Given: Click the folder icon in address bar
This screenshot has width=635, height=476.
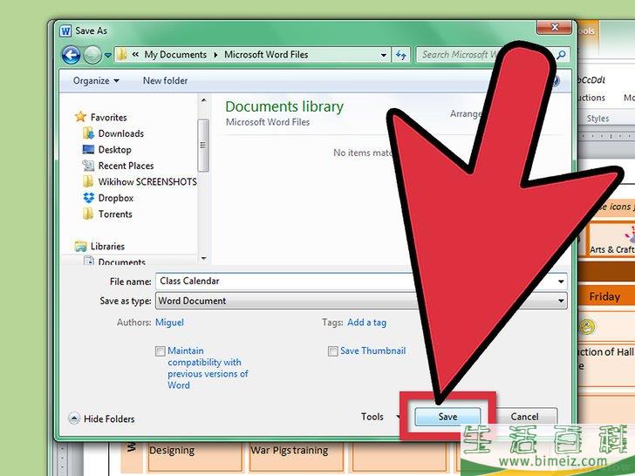Looking at the screenshot, I should 121,55.
